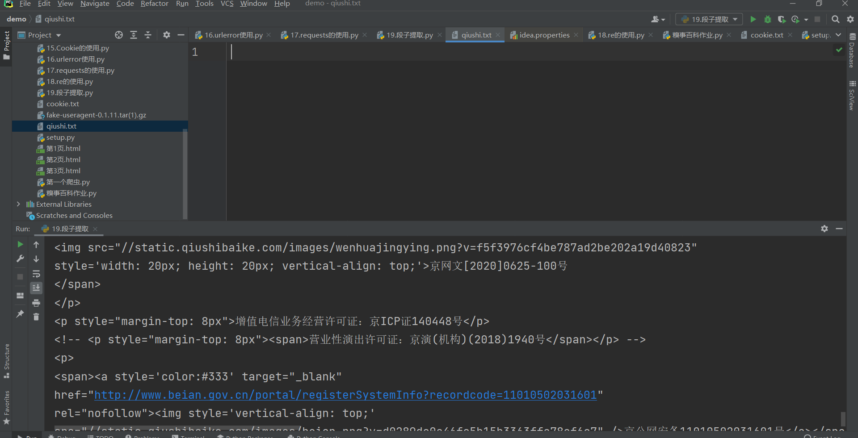This screenshot has width=858, height=438.
Task: Print the console output
Action: point(36,303)
